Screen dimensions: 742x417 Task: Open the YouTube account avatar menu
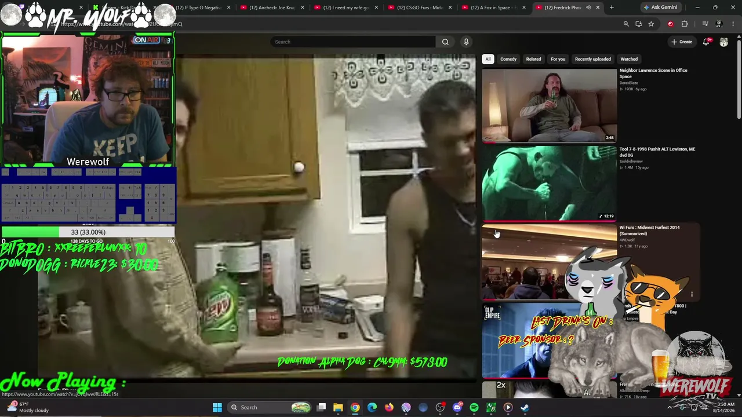tap(724, 42)
